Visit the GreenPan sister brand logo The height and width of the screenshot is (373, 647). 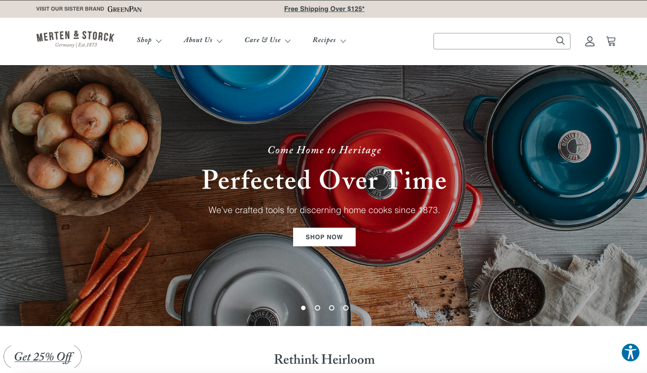click(125, 9)
